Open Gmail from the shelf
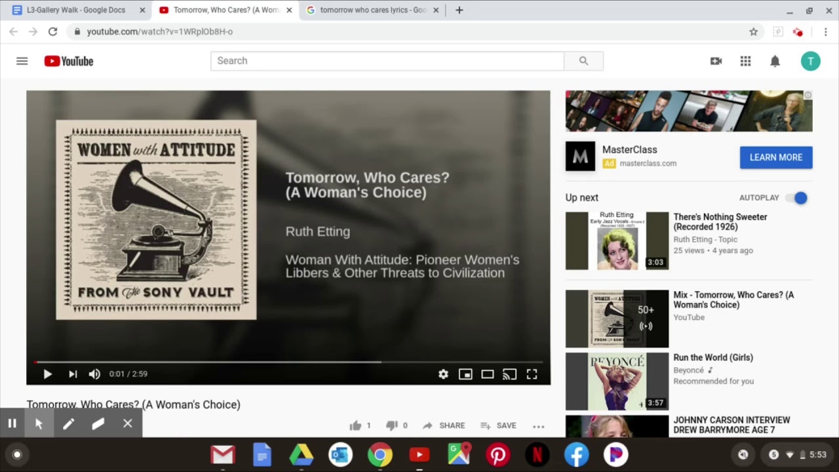The image size is (839, 472). [x=223, y=454]
